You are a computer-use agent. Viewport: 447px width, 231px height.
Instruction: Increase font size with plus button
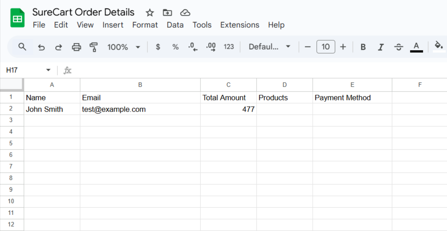tap(343, 47)
